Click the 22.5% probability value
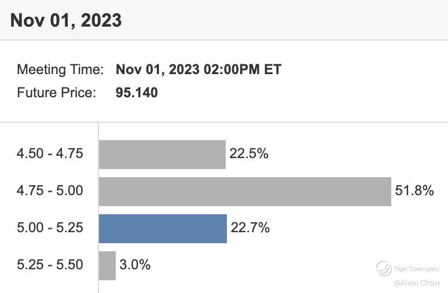Viewport: 448px width, 293px height. [249, 154]
